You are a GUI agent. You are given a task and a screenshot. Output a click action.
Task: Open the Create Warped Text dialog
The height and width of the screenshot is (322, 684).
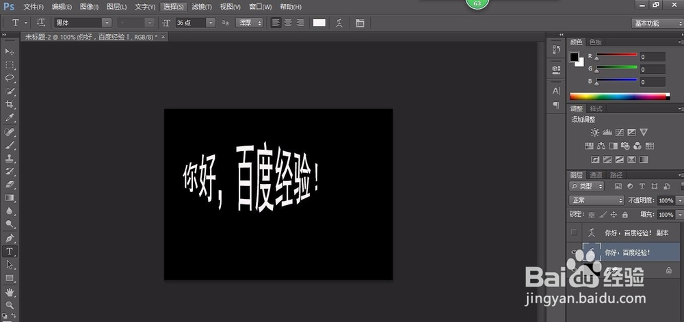339,23
